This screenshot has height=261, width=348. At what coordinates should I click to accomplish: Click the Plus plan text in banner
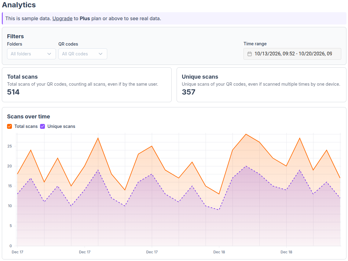(x=85, y=18)
